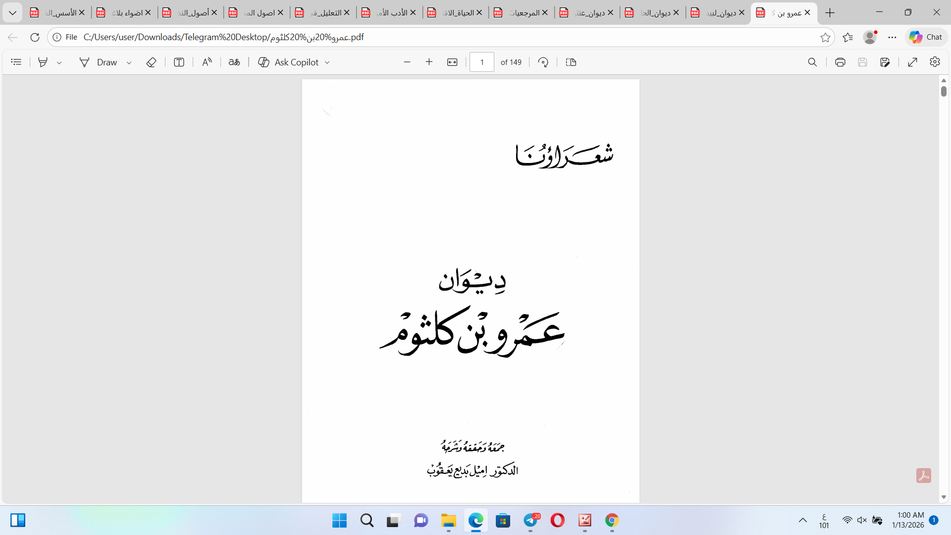Viewport: 951px width, 535px height.
Task: Open Telegram from the taskbar
Action: pos(530,521)
